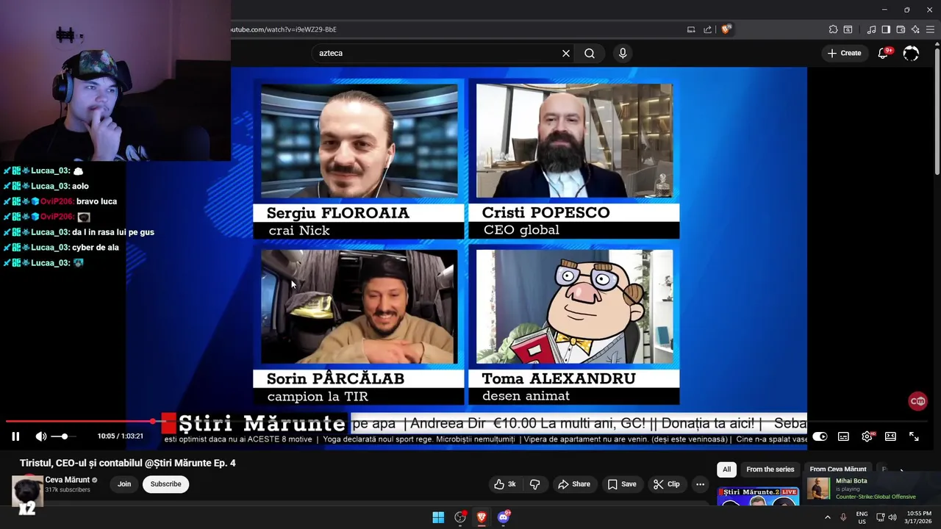Open the Windows Start button
This screenshot has height=529, width=941.
pyautogui.click(x=438, y=517)
